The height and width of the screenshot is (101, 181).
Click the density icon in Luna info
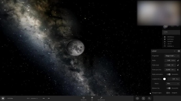[165, 41]
